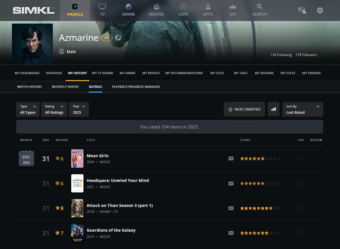The width and height of the screenshot is (340, 249).
Task: Click the Guardians of the Galaxy poster thumbnail
Action: point(77,233)
